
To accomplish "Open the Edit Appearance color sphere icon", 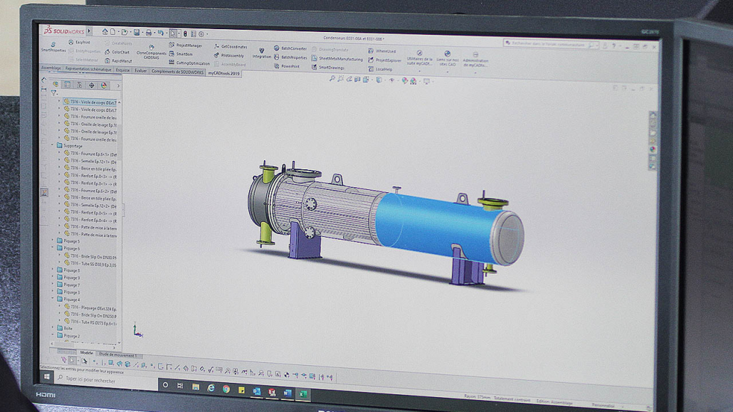I will click(x=405, y=81).
